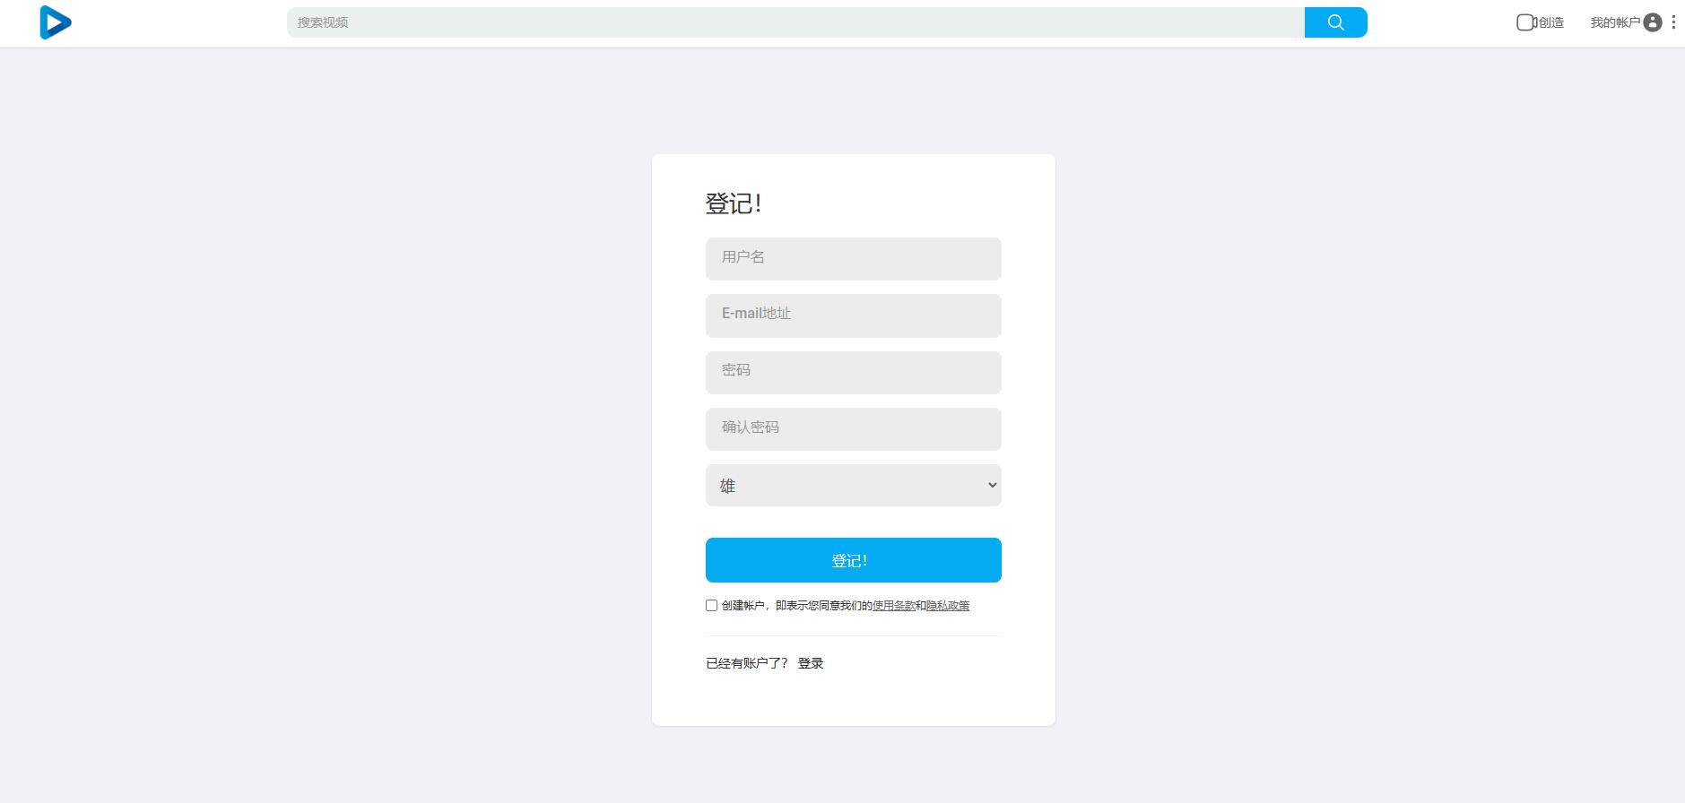Open the three-dot more options menu
This screenshot has height=803, width=1685.
[x=1673, y=22]
